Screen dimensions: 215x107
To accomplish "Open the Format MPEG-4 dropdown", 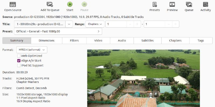I will 31,50.
